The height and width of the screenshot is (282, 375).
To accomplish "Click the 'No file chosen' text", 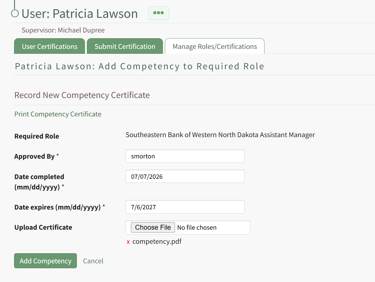I will click(197, 228).
